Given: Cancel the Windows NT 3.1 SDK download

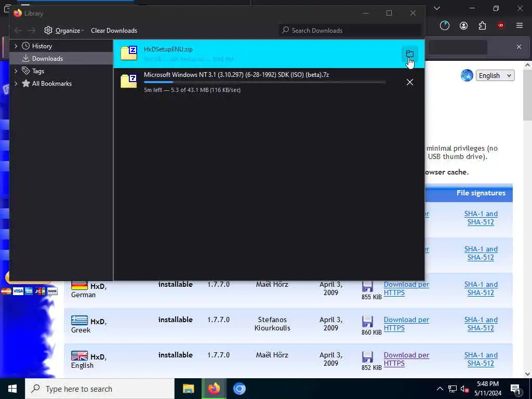Looking at the screenshot, I should coord(409,82).
